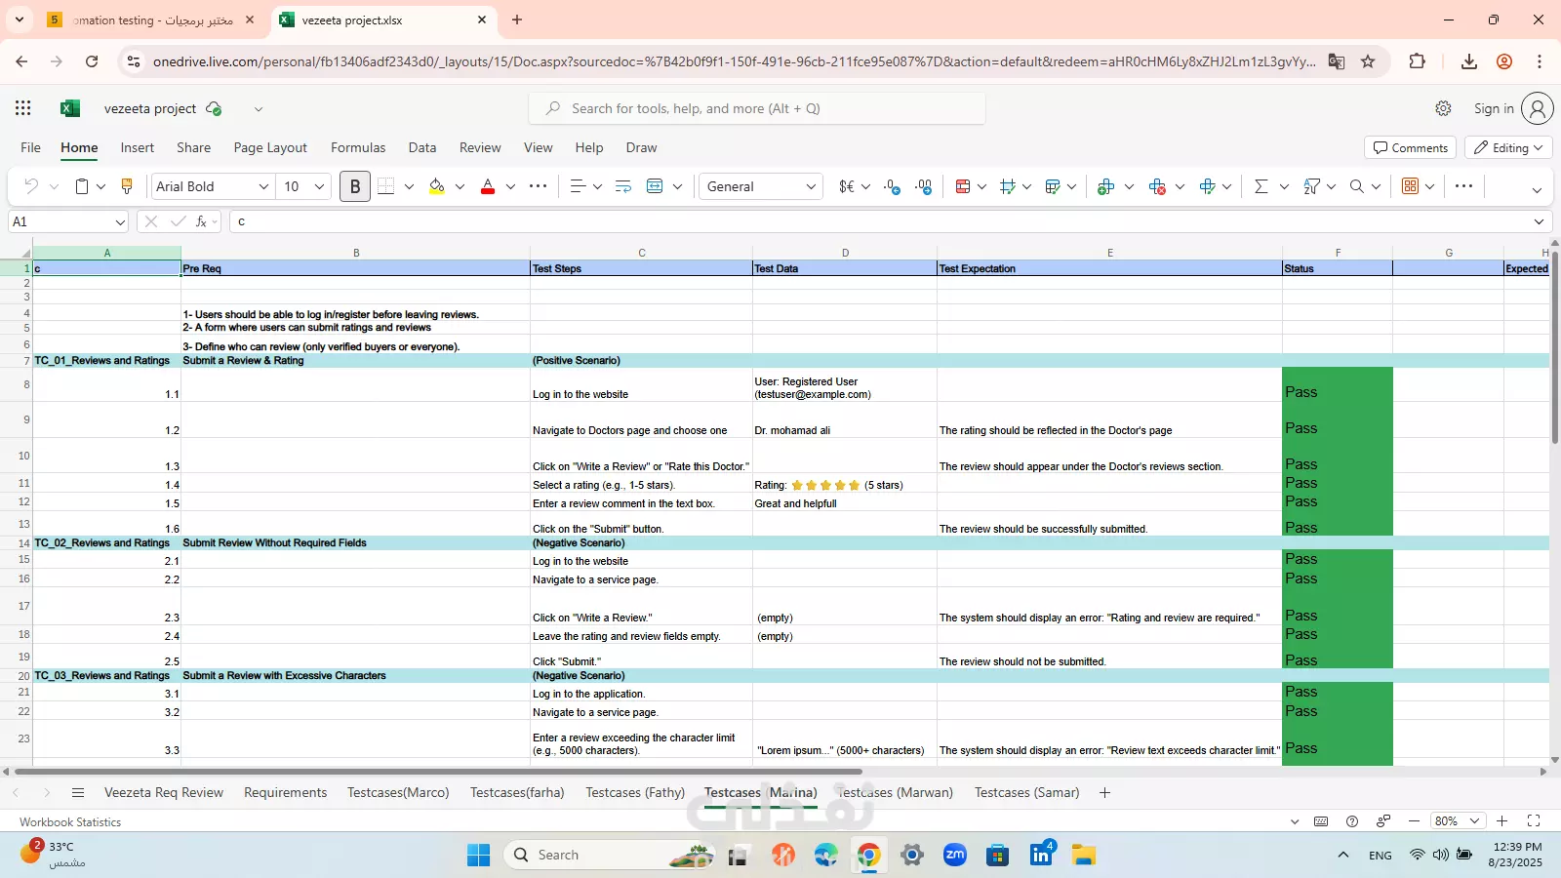Click Sign in
This screenshot has height=878, width=1561.
click(1494, 108)
